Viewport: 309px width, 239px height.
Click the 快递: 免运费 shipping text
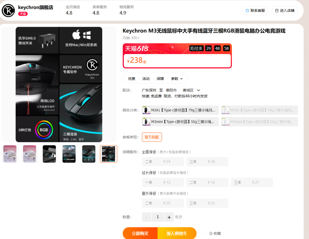[x=152, y=96]
